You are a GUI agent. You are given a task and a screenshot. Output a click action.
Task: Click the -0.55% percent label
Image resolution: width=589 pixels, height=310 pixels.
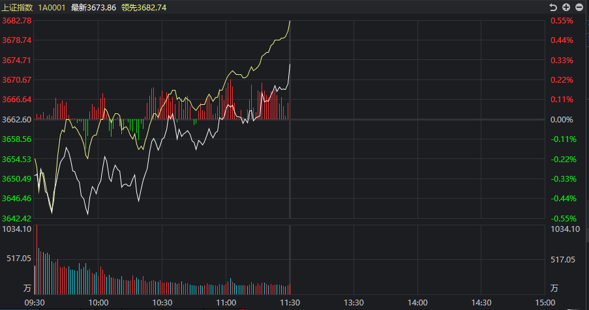pos(564,219)
